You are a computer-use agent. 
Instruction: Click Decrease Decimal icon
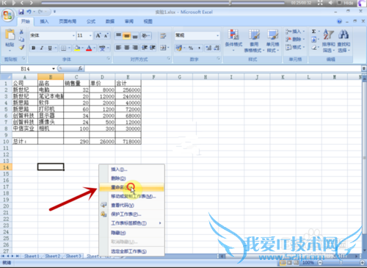[x=217, y=48]
